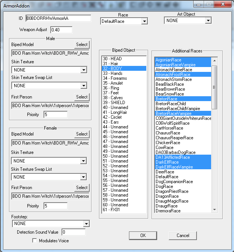The image size is (234, 252).
Task: Select 35 - Amulet biped object
Action: coord(124,83)
